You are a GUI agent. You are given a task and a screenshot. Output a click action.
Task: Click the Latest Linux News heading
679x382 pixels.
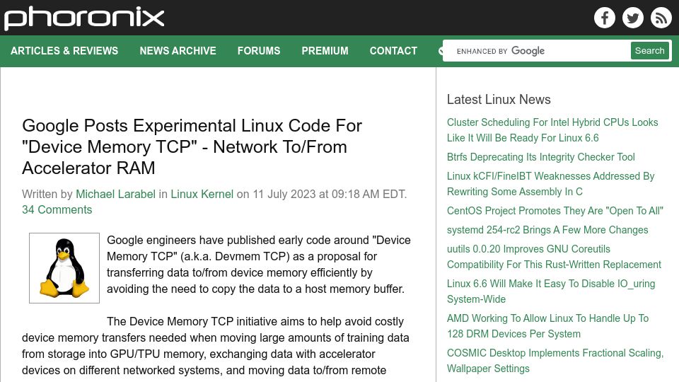pyautogui.click(x=499, y=99)
